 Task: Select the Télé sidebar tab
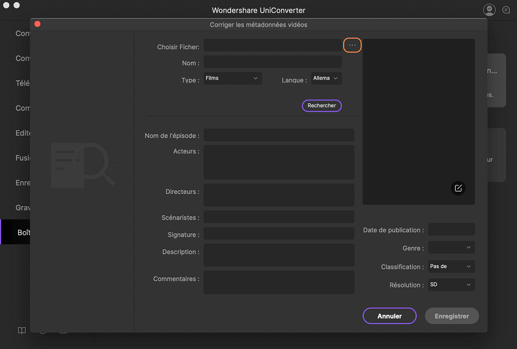[x=15, y=83]
